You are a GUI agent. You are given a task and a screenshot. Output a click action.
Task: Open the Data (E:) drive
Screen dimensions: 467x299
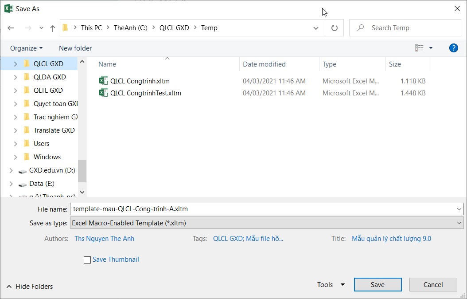point(42,183)
